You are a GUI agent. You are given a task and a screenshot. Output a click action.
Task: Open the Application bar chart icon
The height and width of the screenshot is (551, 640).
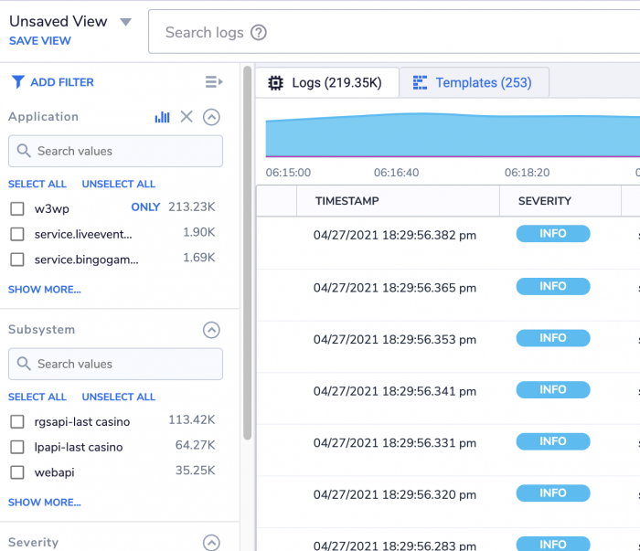pyautogui.click(x=163, y=117)
